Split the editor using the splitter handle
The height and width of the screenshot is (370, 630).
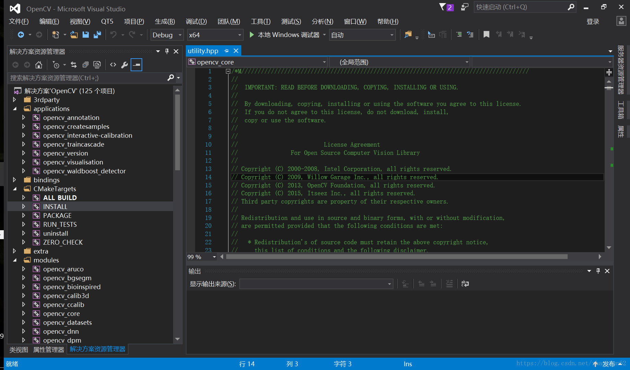point(609,72)
